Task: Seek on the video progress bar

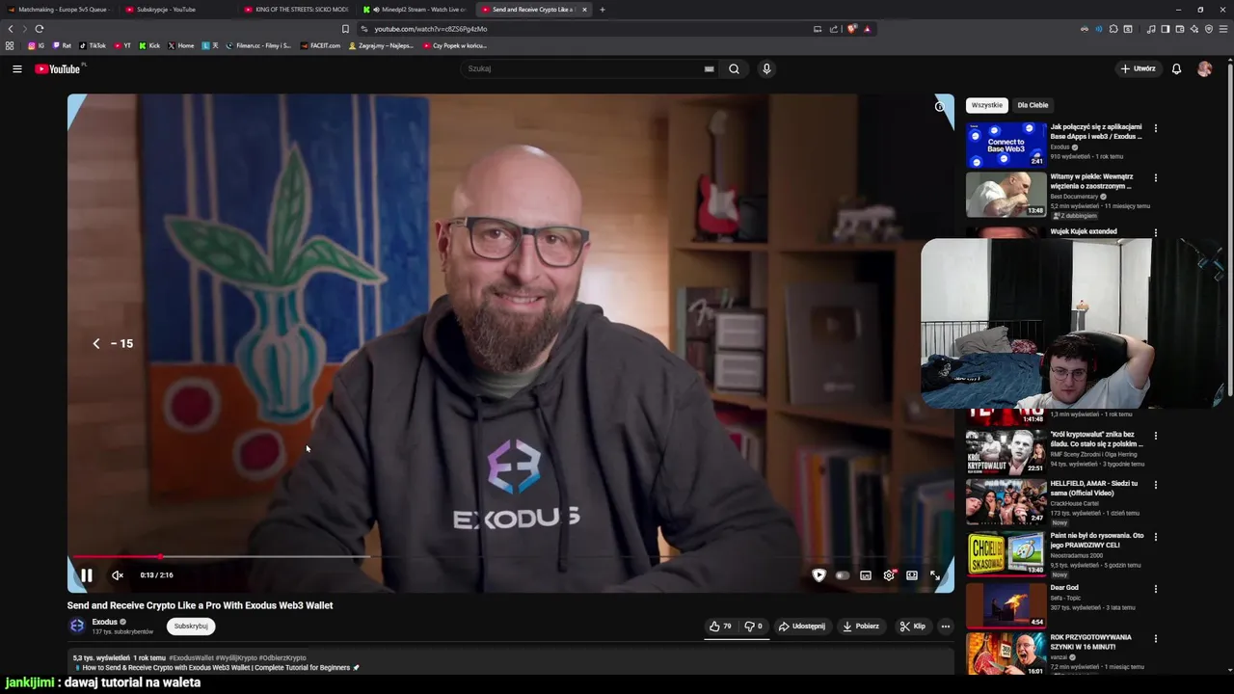Action: (x=511, y=557)
